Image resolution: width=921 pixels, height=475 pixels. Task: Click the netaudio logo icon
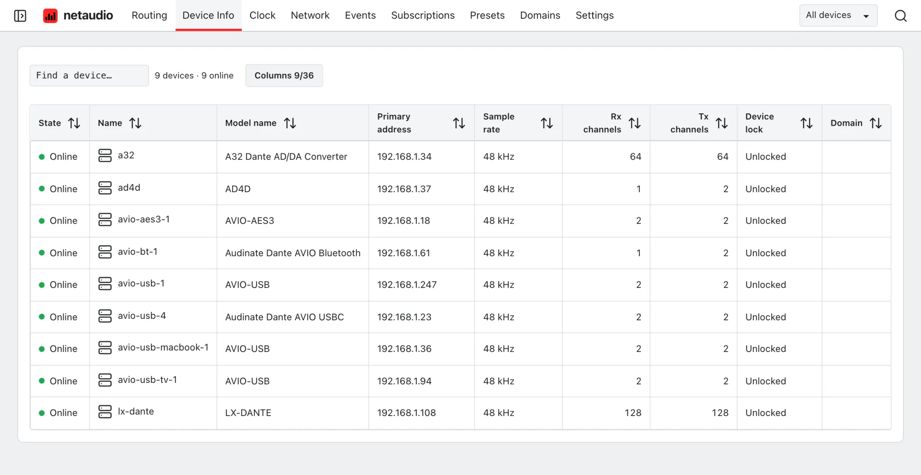tap(50, 16)
